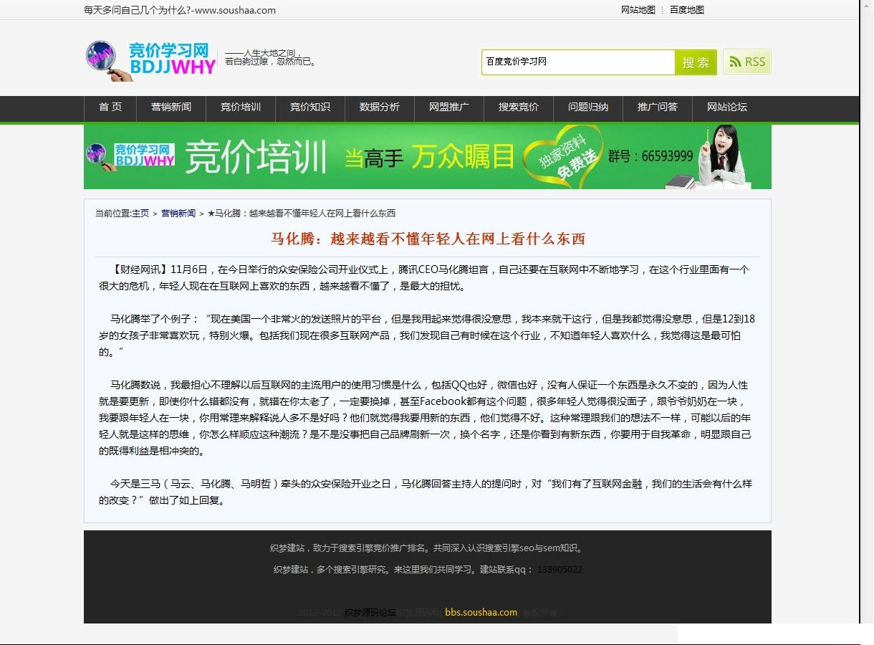Open the 织梦源码论坛 footer link

370,613
